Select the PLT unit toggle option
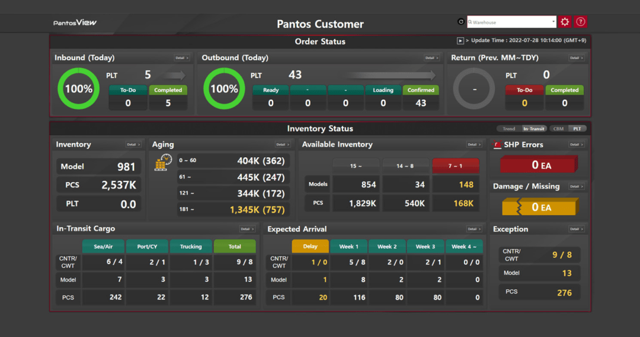 pos(577,129)
